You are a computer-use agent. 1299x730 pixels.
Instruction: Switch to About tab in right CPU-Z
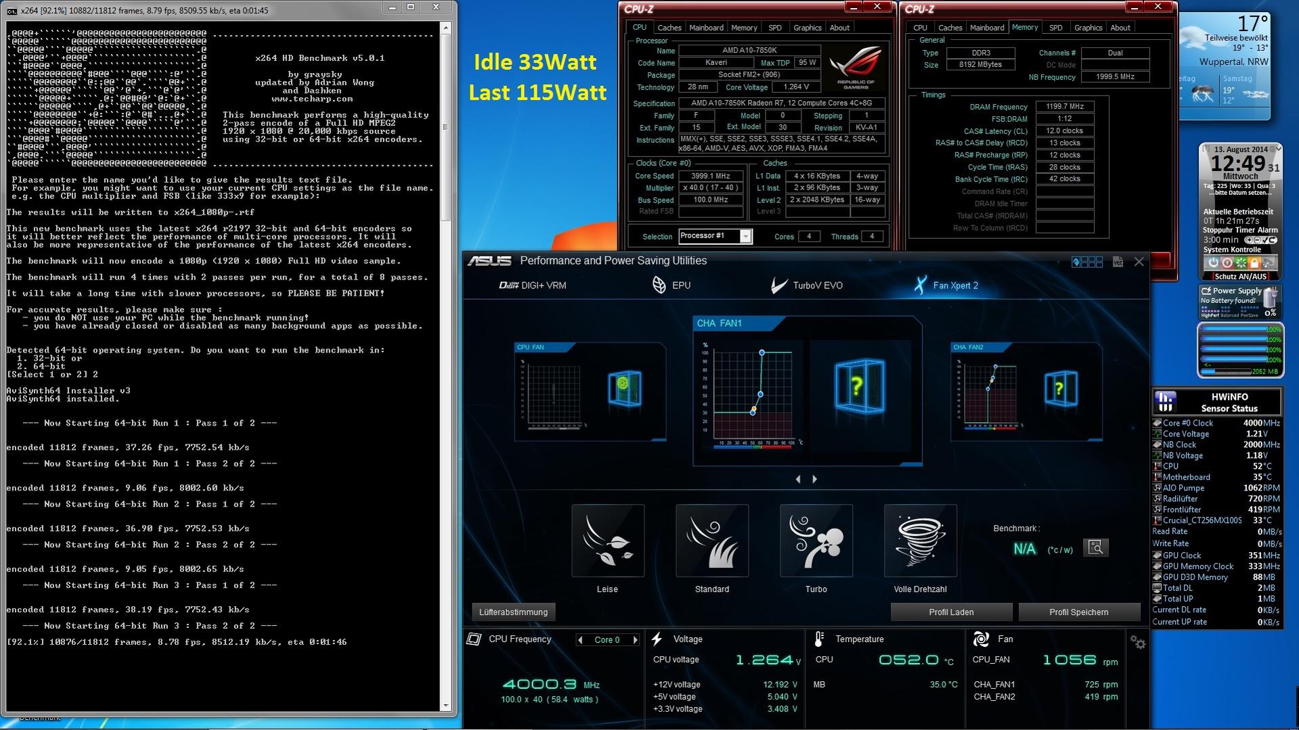[1120, 28]
